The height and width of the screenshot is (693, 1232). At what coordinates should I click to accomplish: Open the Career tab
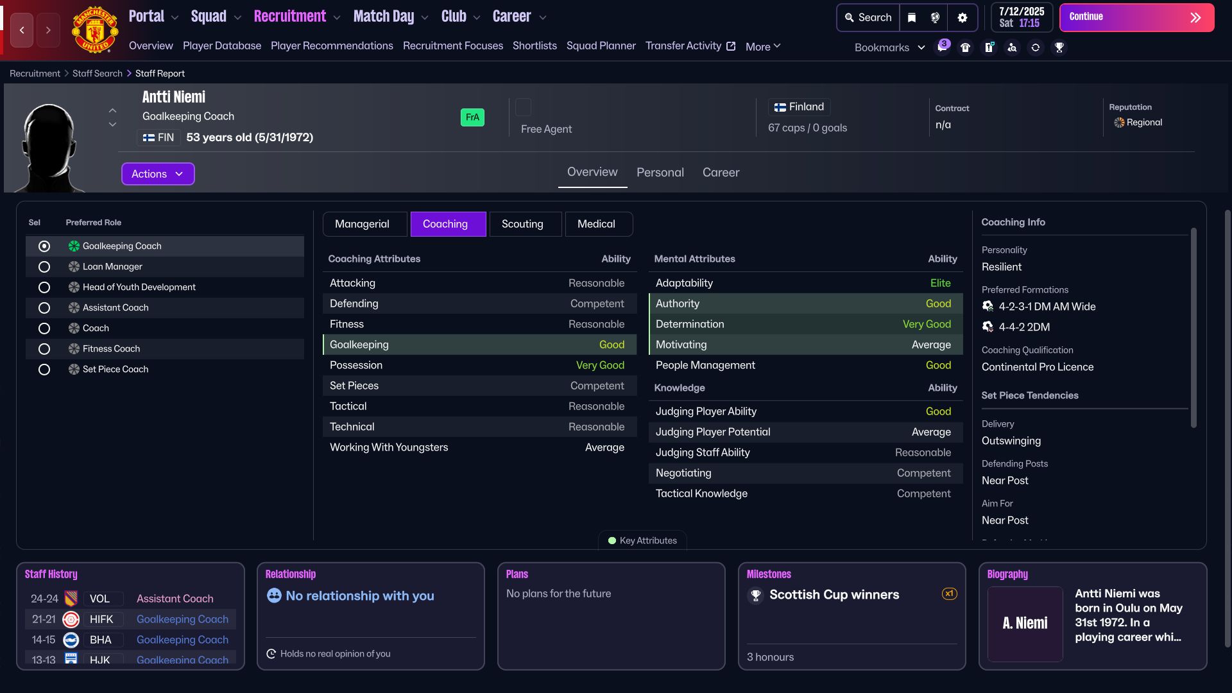(x=721, y=172)
